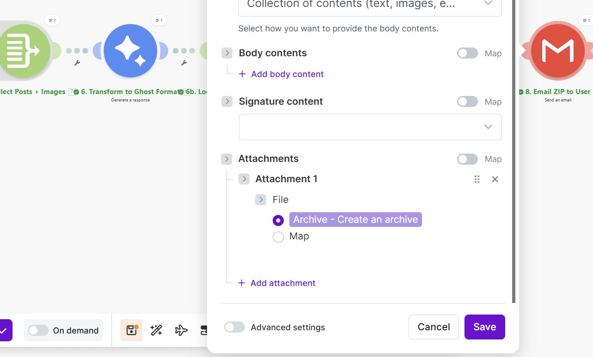593x357 pixels.
Task: Collapse the Attachments section chevron
Action: (x=226, y=159)
